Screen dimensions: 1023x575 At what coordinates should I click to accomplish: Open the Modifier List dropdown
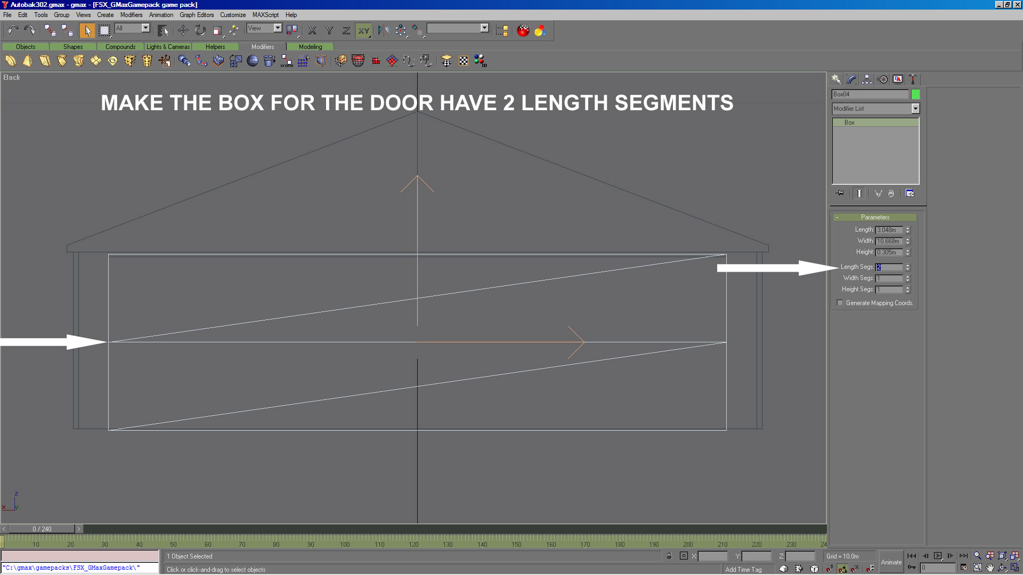point(915,109)
